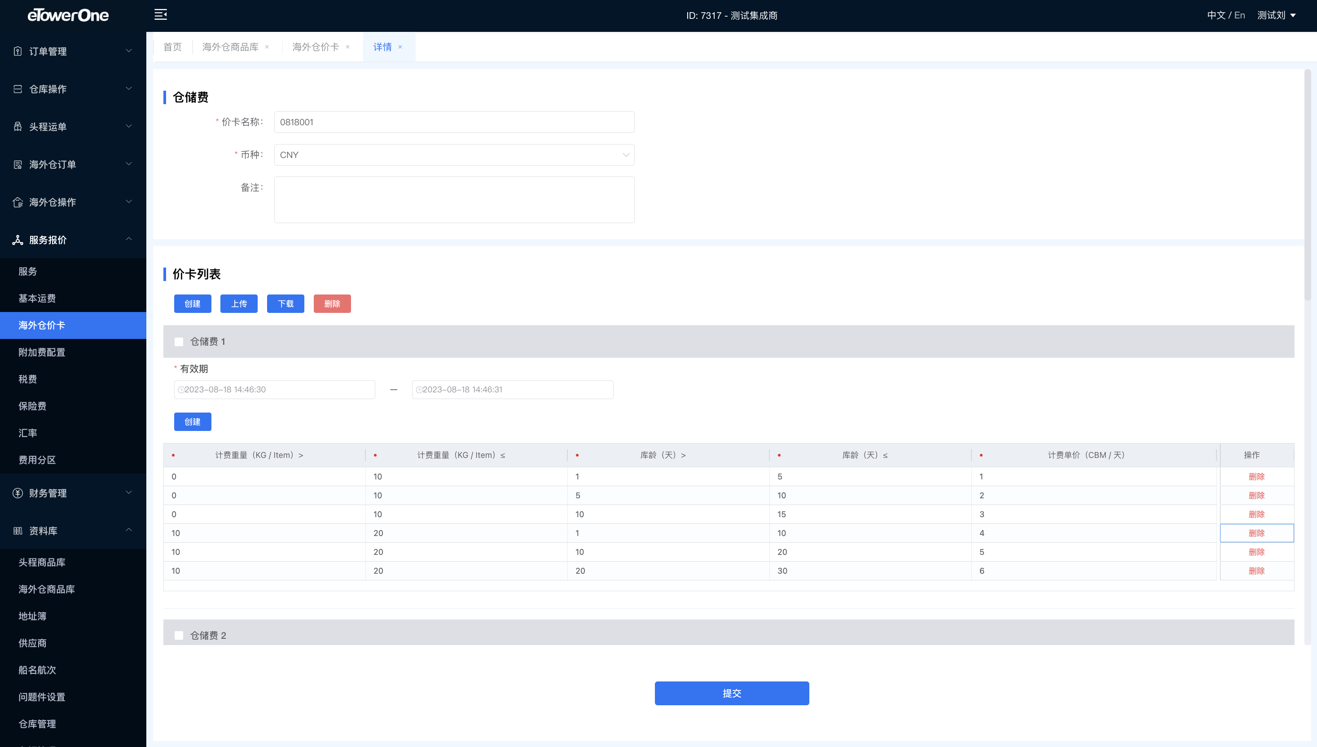Expand the 仓库操作 menu

click(129, 89)
